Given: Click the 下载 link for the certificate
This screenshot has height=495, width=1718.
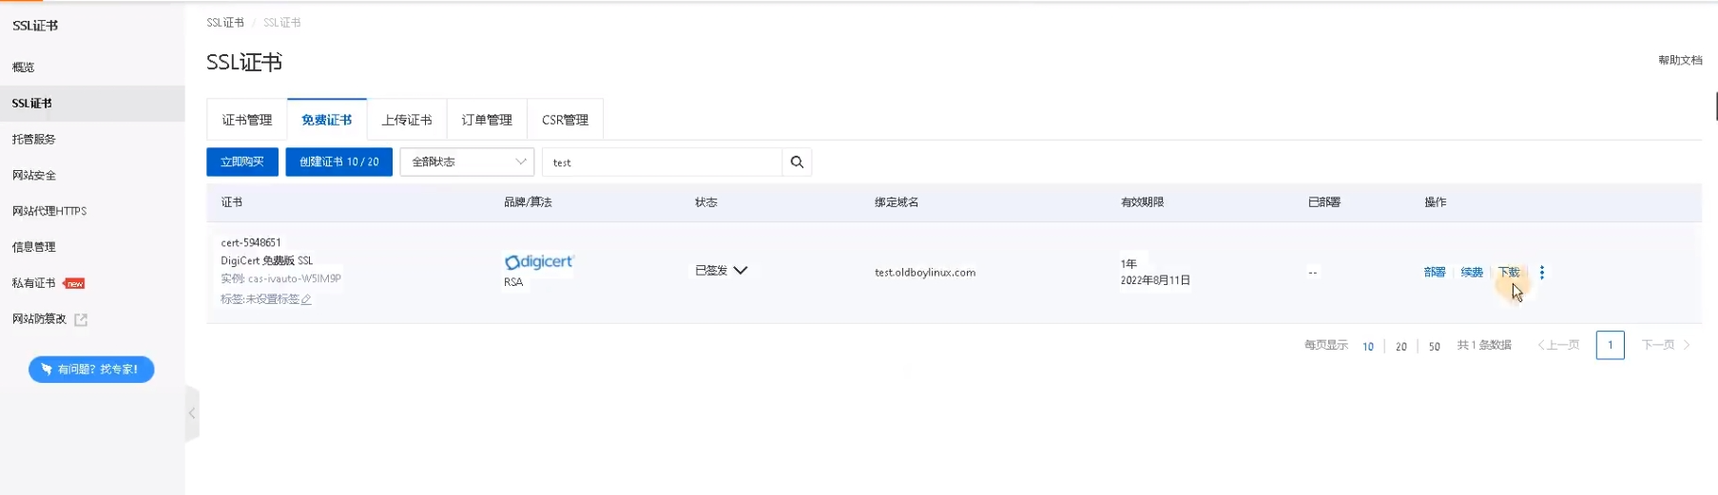Looking at the screenshot, I should tap(1509, 273).
